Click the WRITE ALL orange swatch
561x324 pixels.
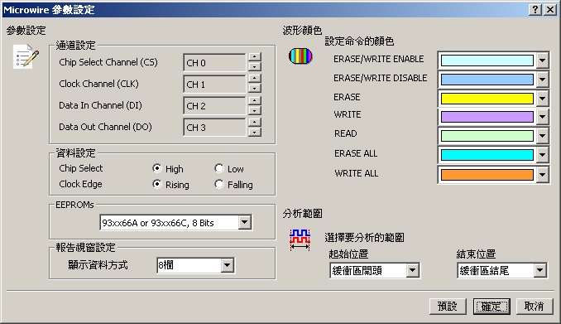[x=487, y=175]
